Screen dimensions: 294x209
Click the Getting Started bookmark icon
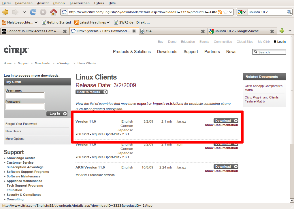(44, 22)
